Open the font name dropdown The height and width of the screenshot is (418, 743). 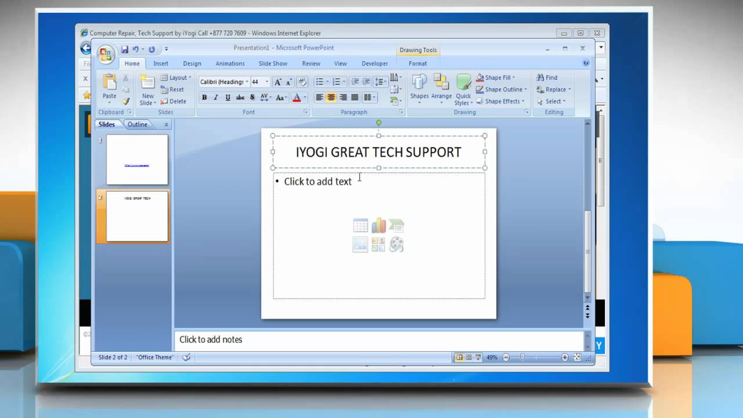(x=247, y=82)
